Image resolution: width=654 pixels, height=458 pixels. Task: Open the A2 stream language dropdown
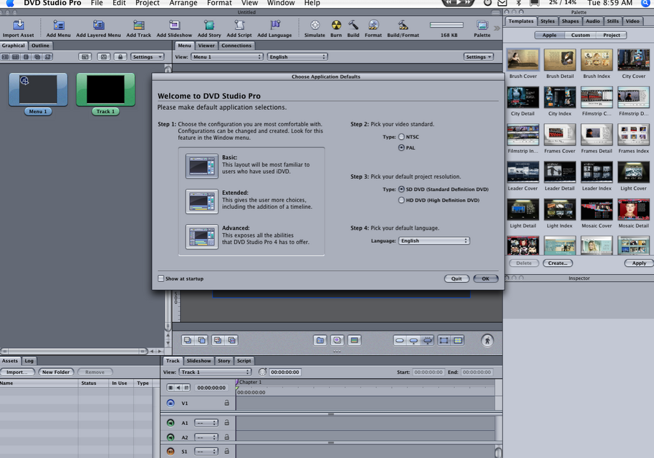coord(206,437)
